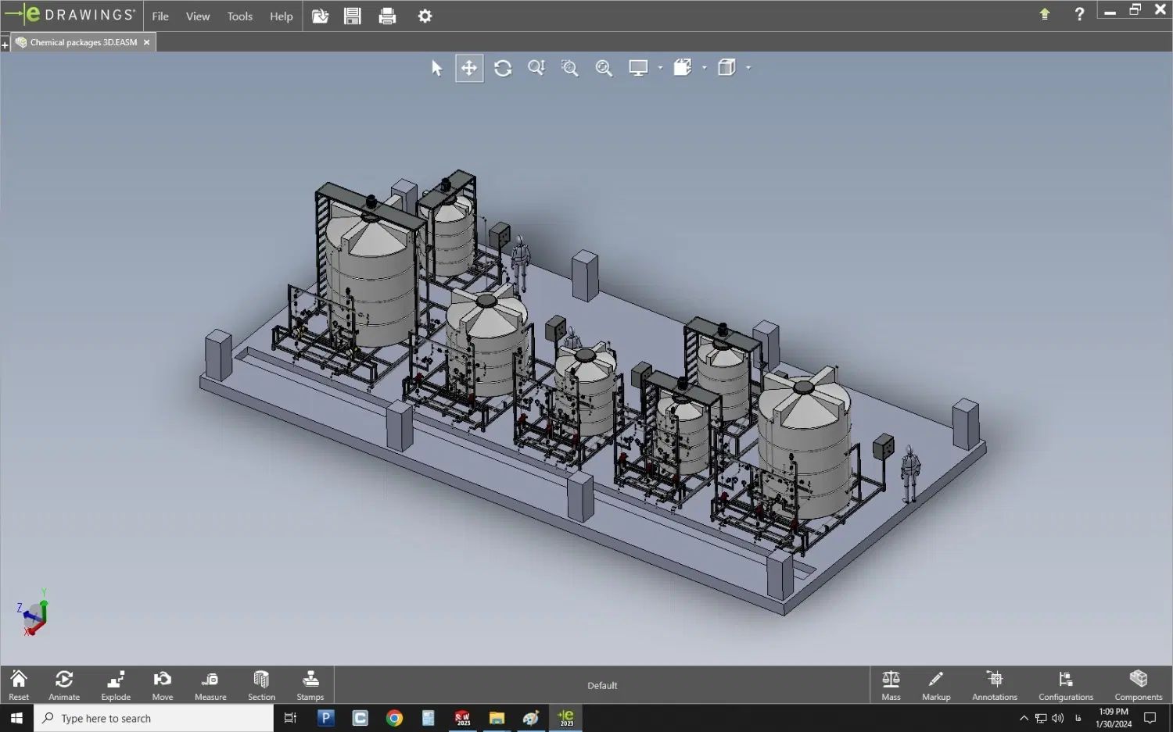Expand the display style dropdown arrow
The image size is (1173, 732).
pos(748,68)
